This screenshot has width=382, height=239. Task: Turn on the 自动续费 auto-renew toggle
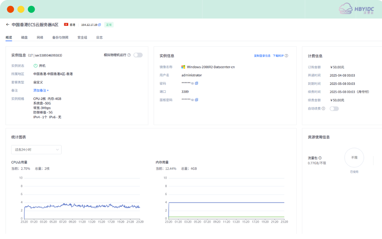(334, 108)
